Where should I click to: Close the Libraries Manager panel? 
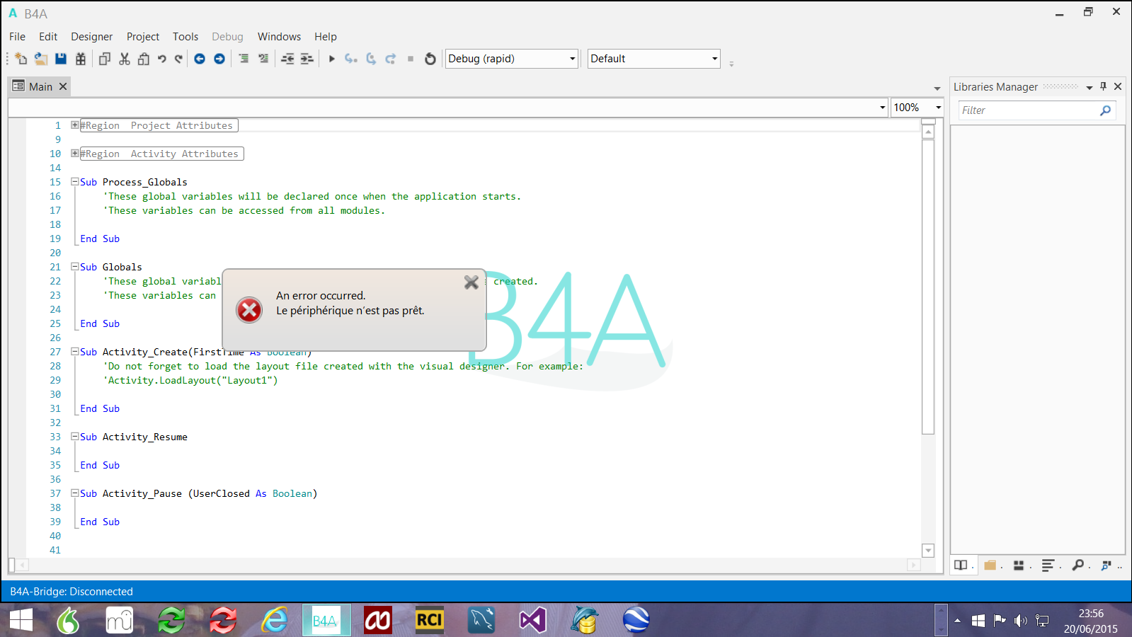point(1118,86)
